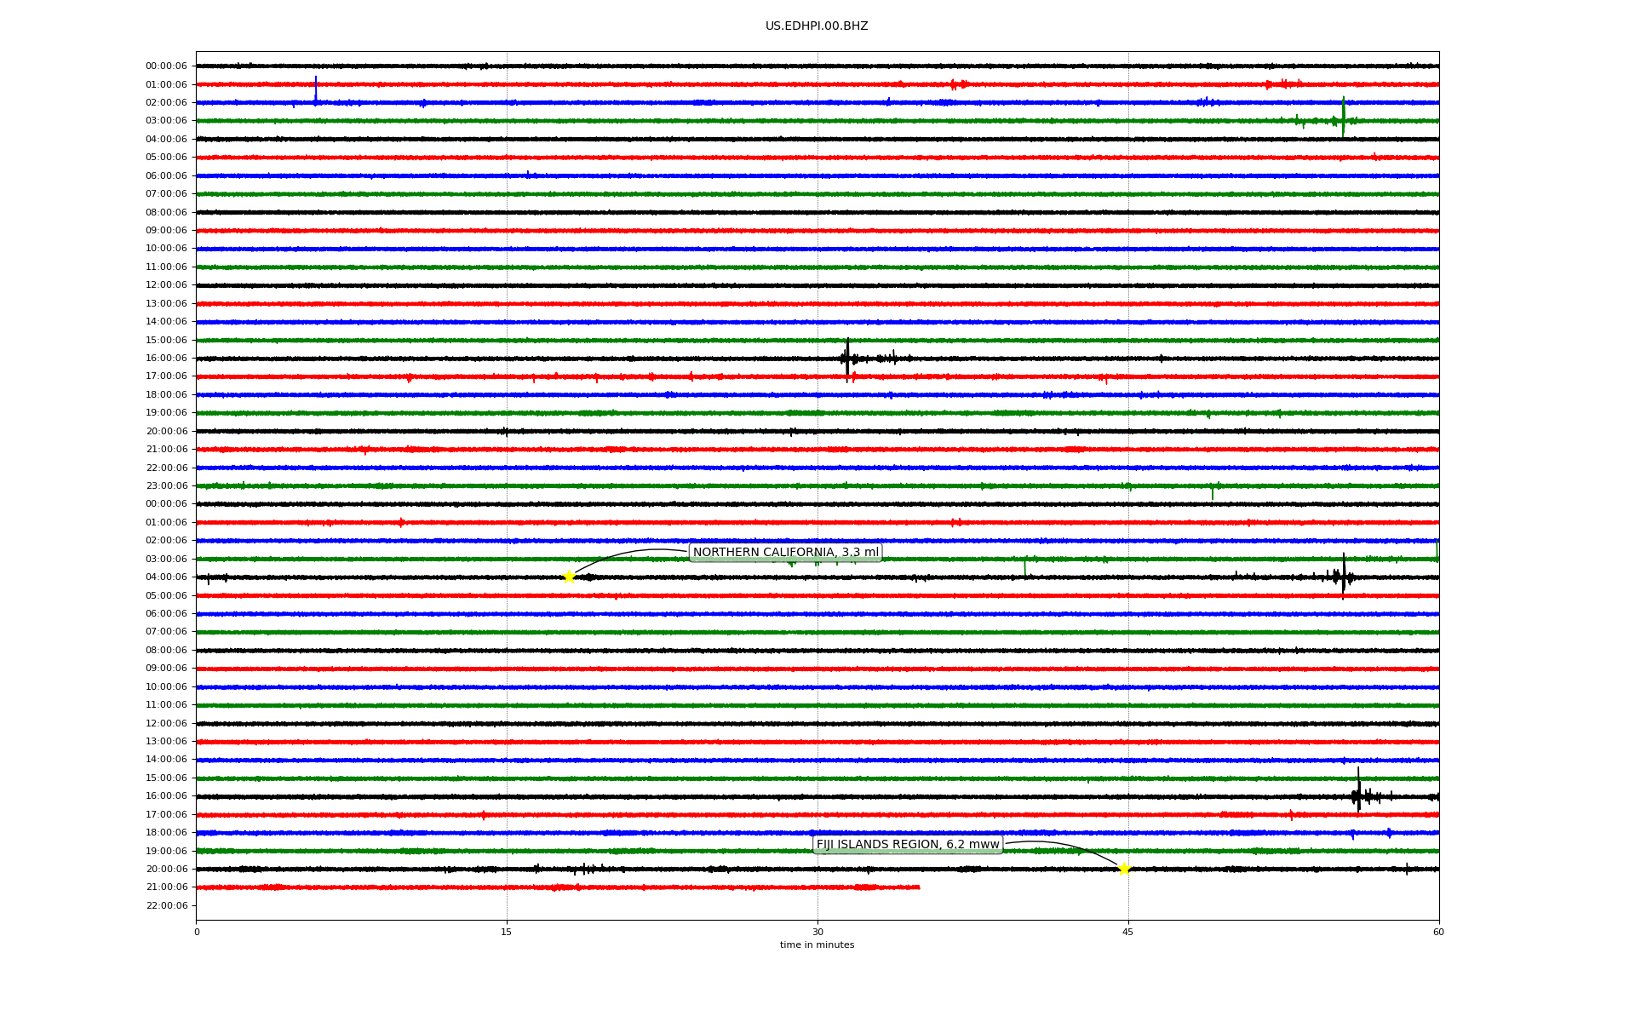Click the 60 tick on the x-axis
The height and width of the screenshot is (1022, 1635).
coord(1438,932)
